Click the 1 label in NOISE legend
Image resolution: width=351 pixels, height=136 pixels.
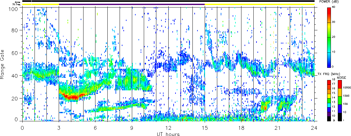click(x=343, y=120)
